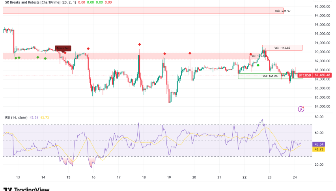
Task: Click the 60.00 level on RSI scale
Action: tap(319, 133)
